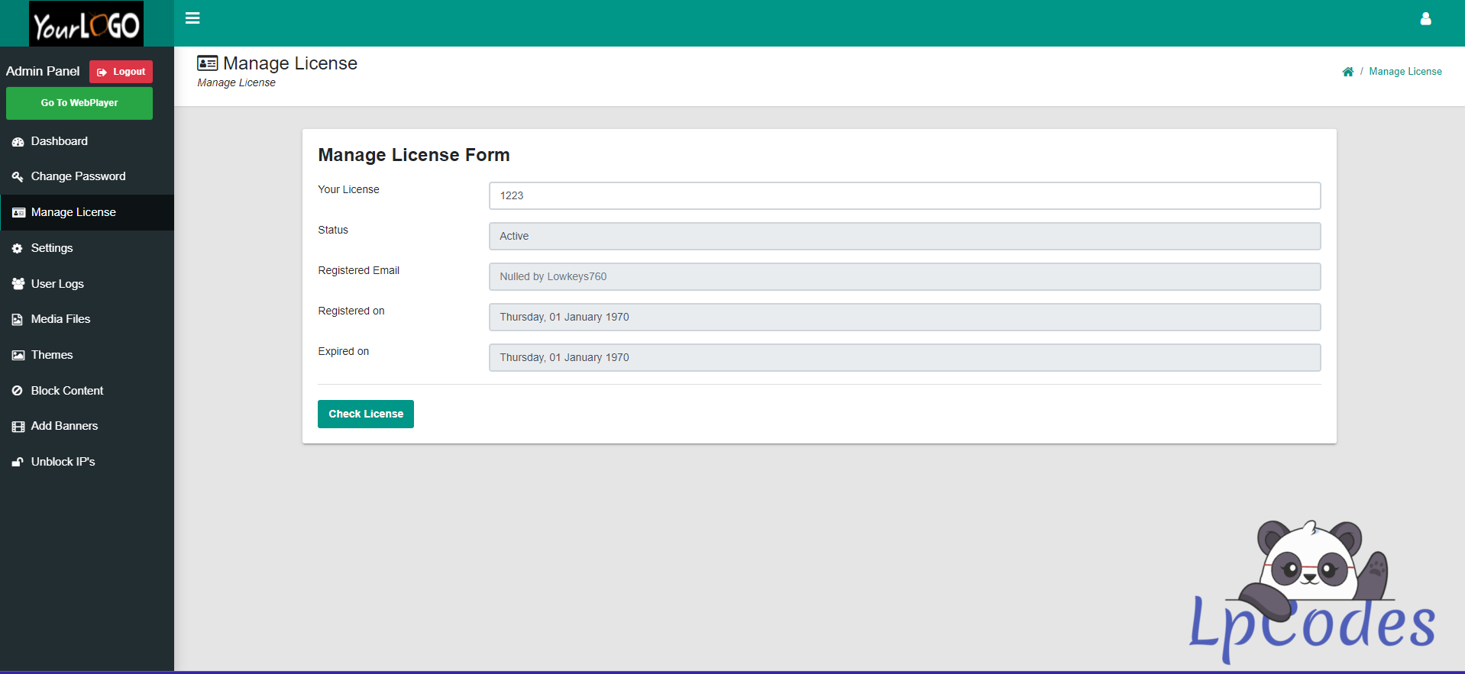Focus the Your License input field

coord(904,195)
